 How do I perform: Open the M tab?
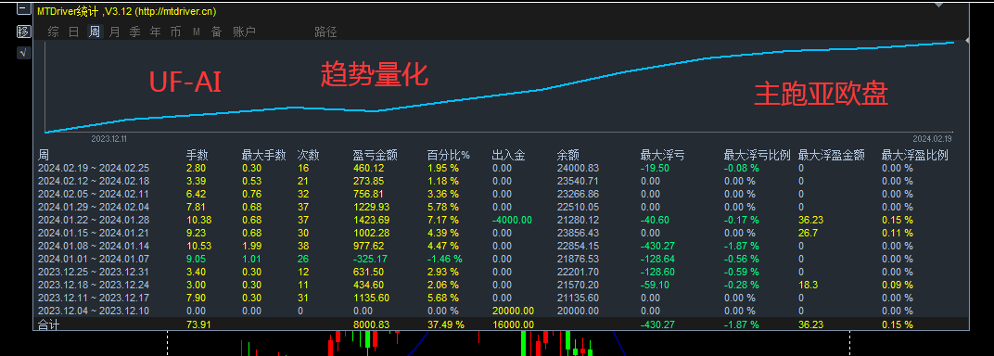[197, 32]
